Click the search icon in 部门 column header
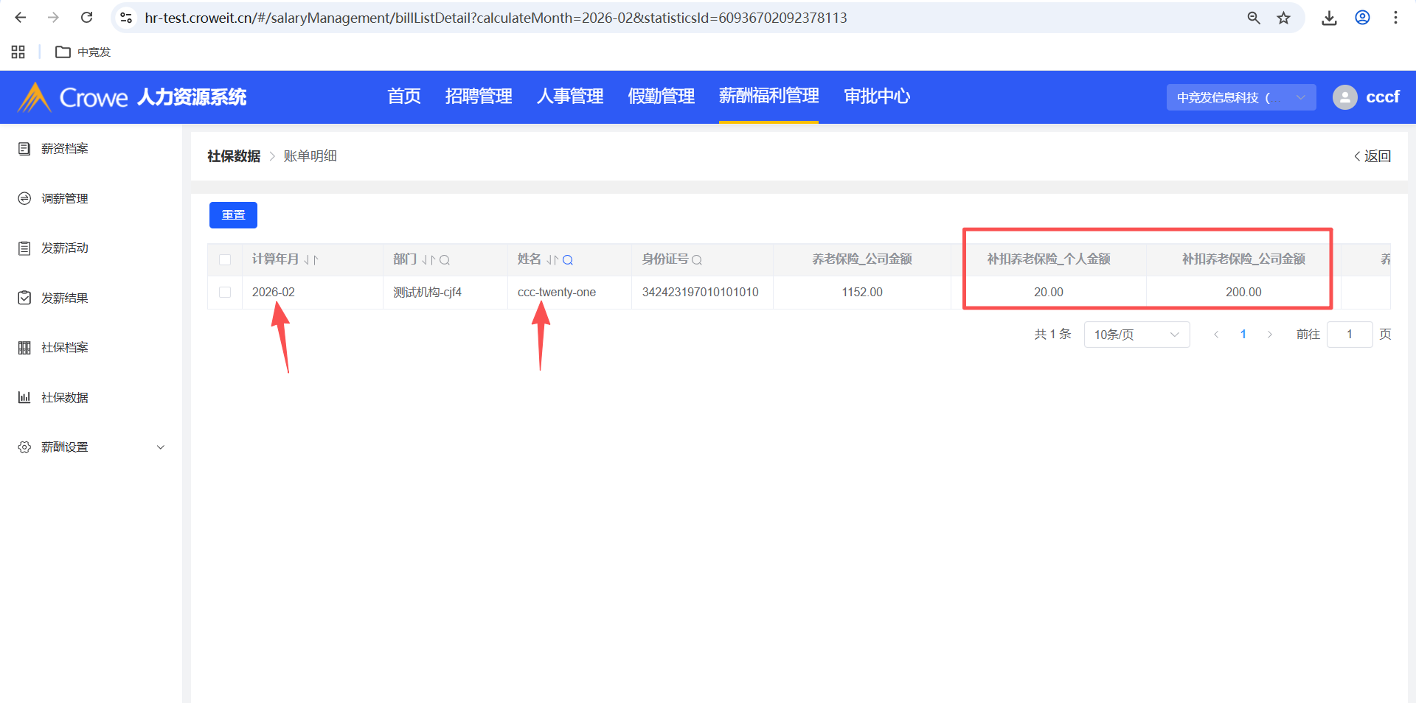This screenshot has width=1416, height=703. click(x=445, y=260)
